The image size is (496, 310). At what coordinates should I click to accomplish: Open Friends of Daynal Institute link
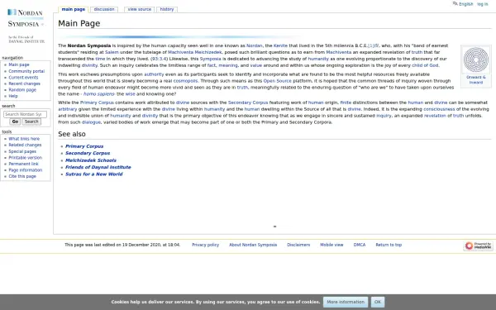click(x=98, y=167)
